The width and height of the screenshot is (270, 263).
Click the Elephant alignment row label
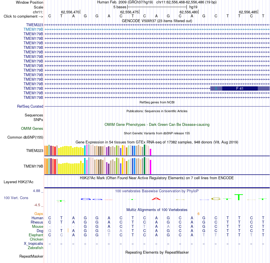(x=36, y=235)
